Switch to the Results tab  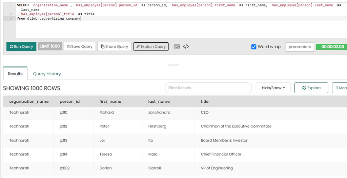[x=15, y=74]
